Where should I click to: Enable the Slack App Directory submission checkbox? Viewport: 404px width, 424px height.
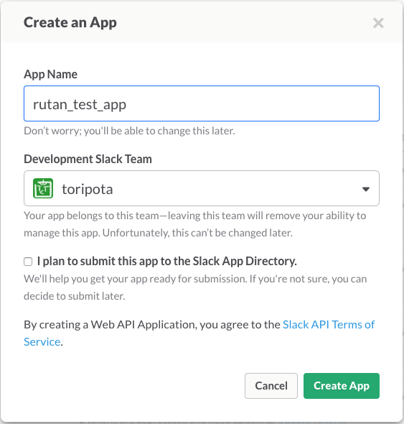28,262
